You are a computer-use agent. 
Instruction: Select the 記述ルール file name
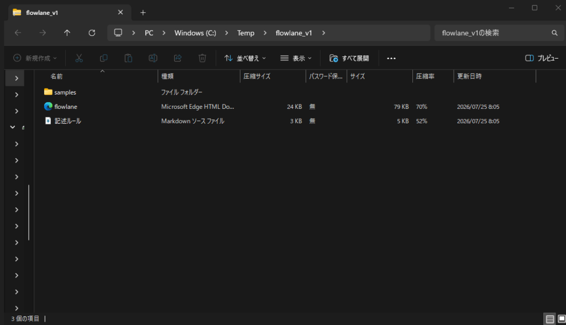(67, 121)
